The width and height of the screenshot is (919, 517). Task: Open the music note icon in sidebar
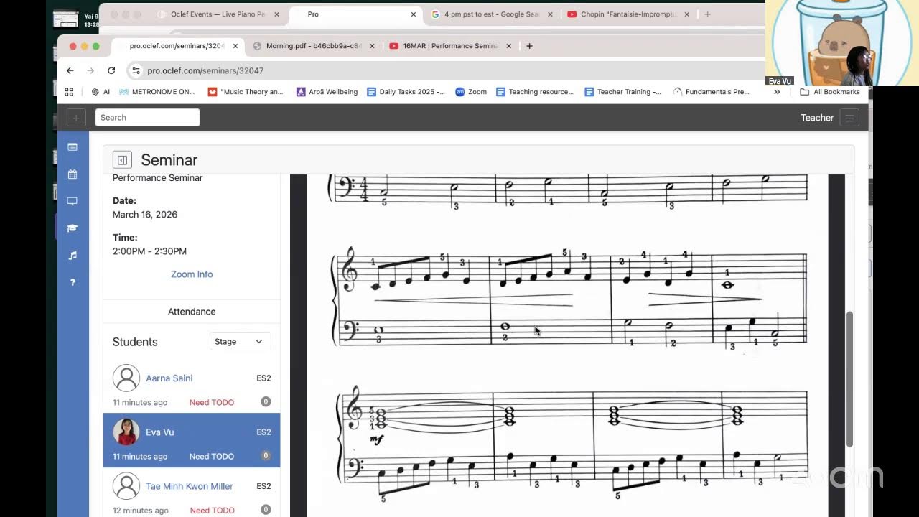click(x=73, y=256)
